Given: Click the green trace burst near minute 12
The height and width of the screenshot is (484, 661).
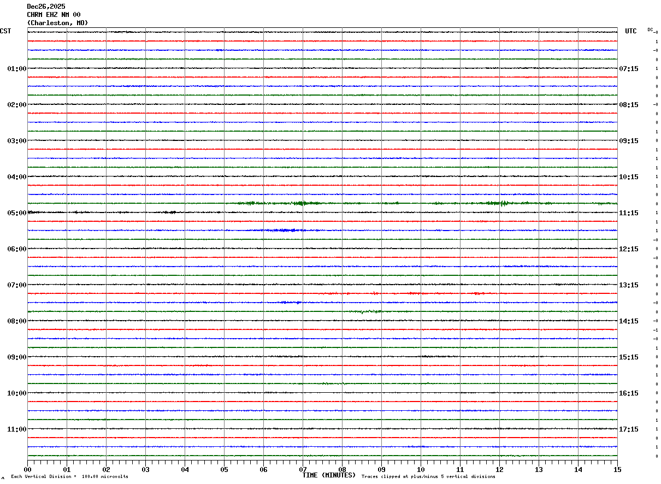Looking at the screenshot, I should pos(503,203).
